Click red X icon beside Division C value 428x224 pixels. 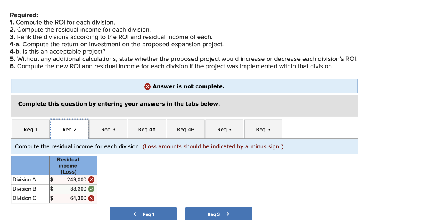point(92,198)
